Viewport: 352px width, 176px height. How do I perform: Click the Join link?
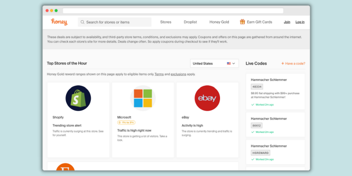(x=287, y=22)
